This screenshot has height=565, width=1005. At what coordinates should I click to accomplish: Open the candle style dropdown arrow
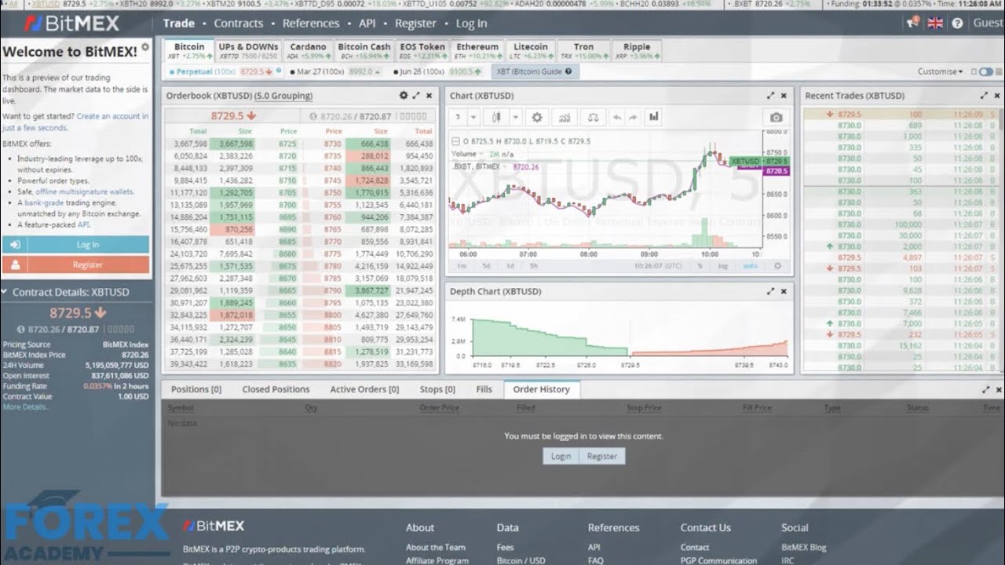[x=515, y=117]
